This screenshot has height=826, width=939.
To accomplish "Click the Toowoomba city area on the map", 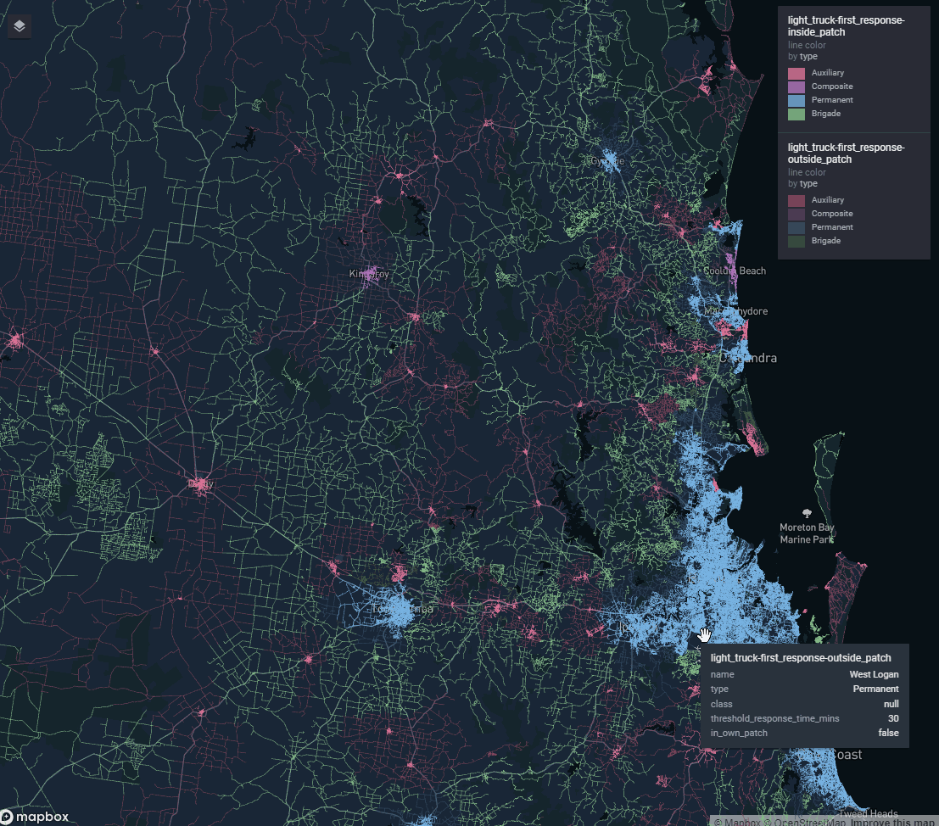I will 399,608.
